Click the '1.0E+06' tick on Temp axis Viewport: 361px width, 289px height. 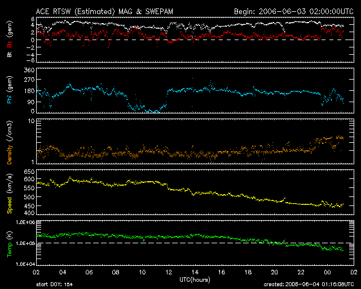(x=25, y=222)
